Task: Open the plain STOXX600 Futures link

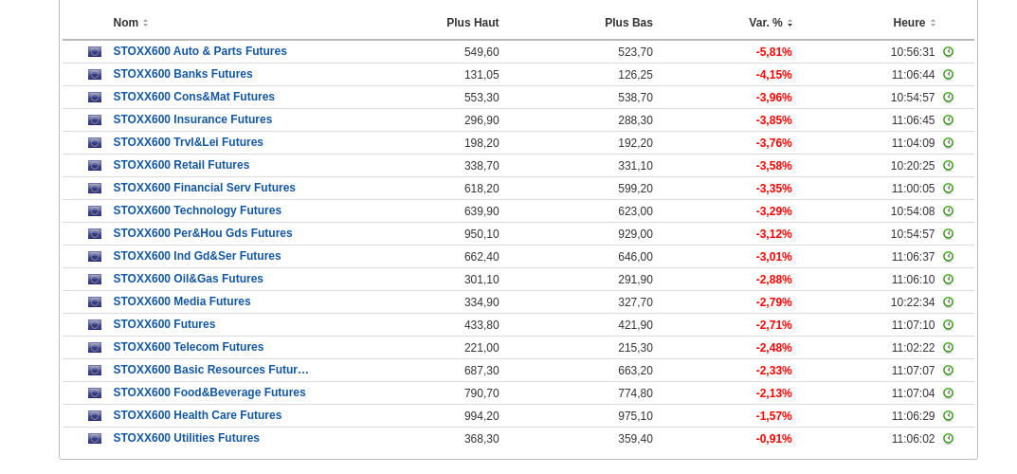Action: click(x=164, y=324)
